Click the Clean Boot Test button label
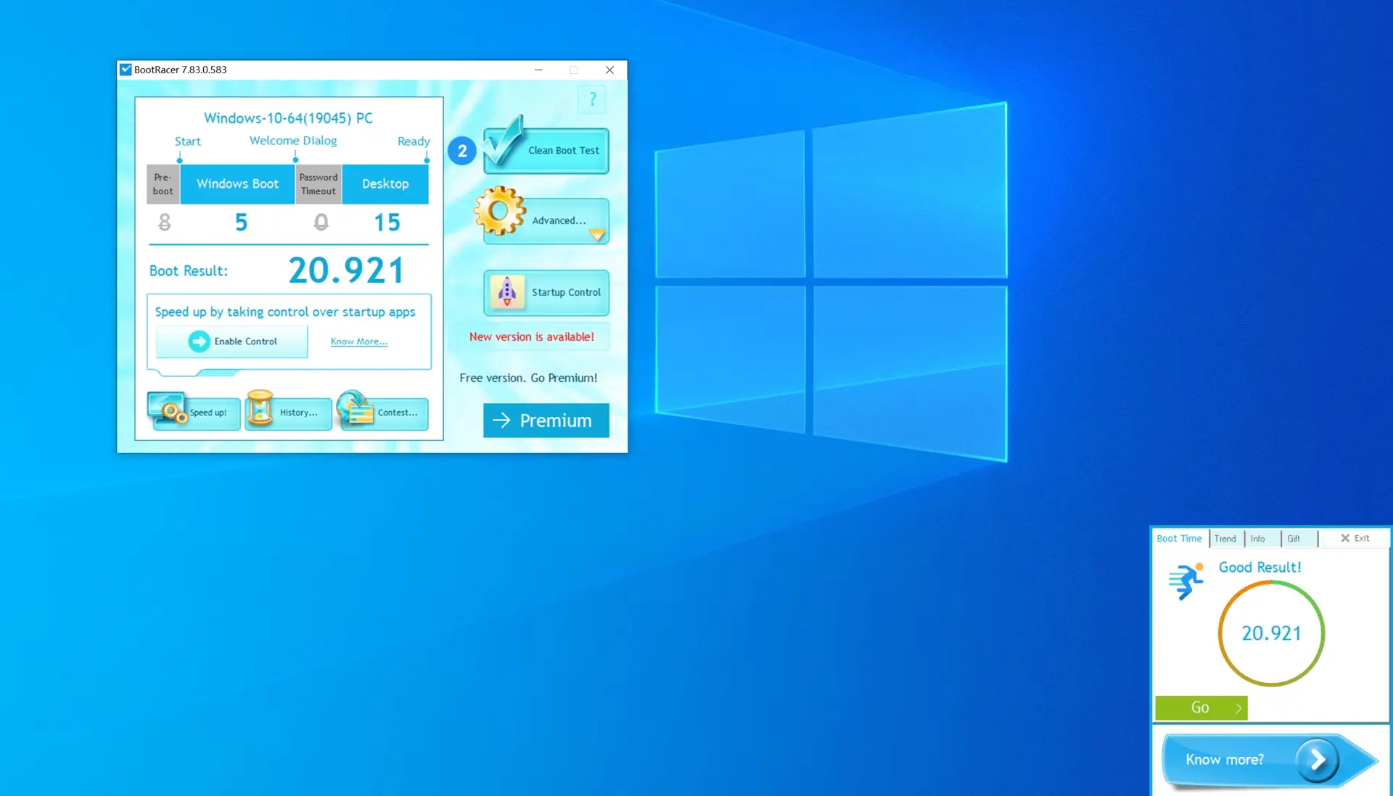 (x=564, y=151)
